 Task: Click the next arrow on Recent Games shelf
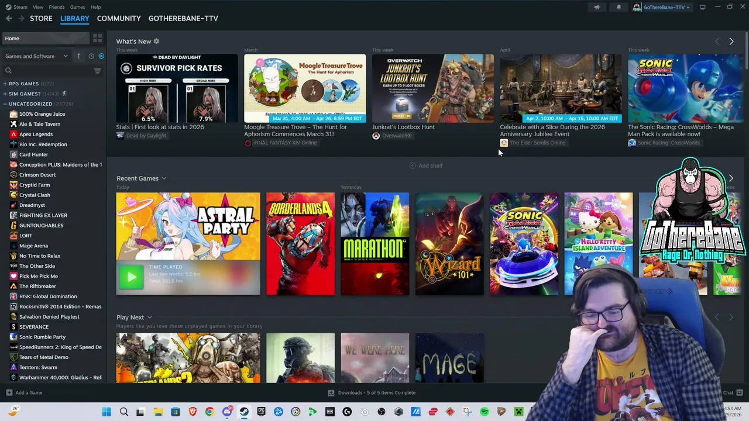tap(731, 178)
